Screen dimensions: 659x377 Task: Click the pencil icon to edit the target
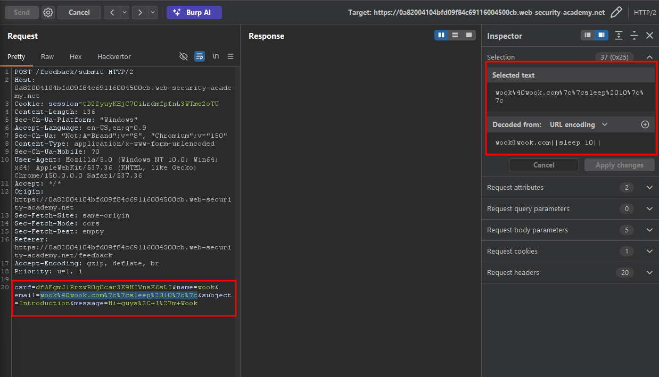click(x=616, y=12)
